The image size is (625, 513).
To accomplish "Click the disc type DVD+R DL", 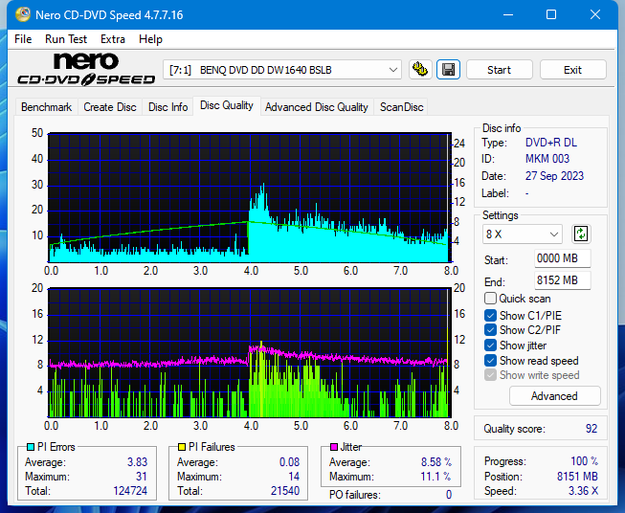I will point(551,143).
